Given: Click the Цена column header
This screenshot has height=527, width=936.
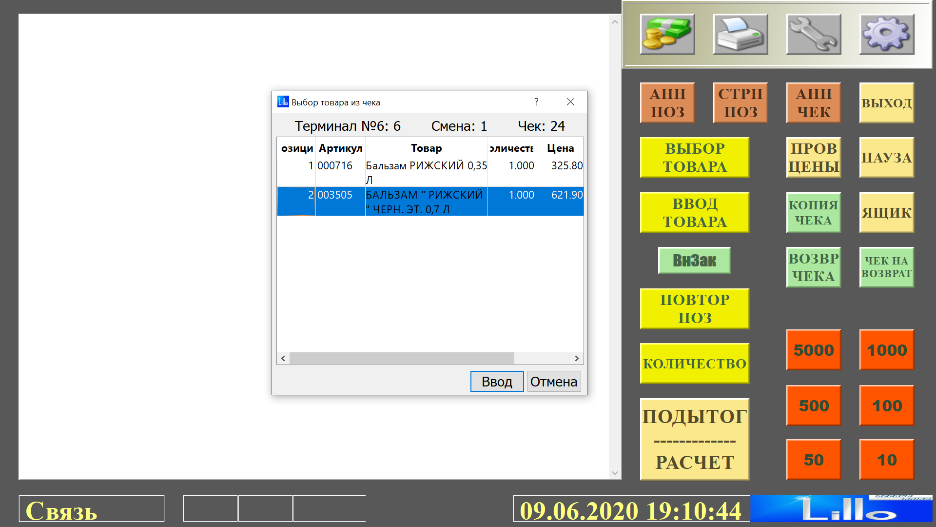Looking at the screenshot, I should [x=560, y=148].
